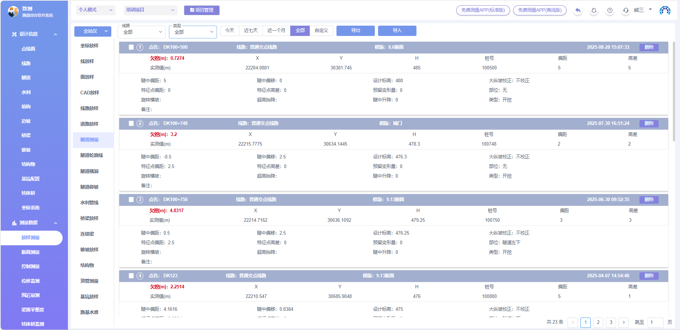680x330 pixels.
Task: Click the customer service headset icon
Action: tap(626, 10)
